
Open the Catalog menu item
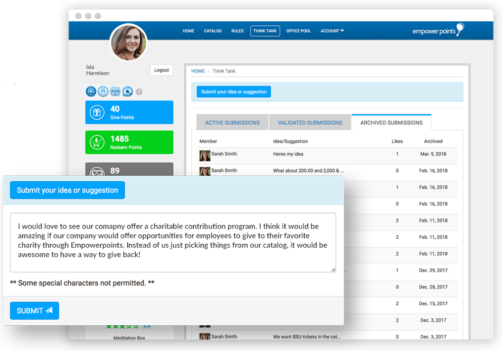213,31
